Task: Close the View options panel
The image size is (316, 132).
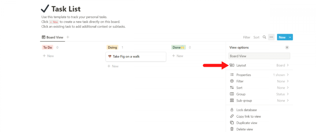Action: click(287, 47)
